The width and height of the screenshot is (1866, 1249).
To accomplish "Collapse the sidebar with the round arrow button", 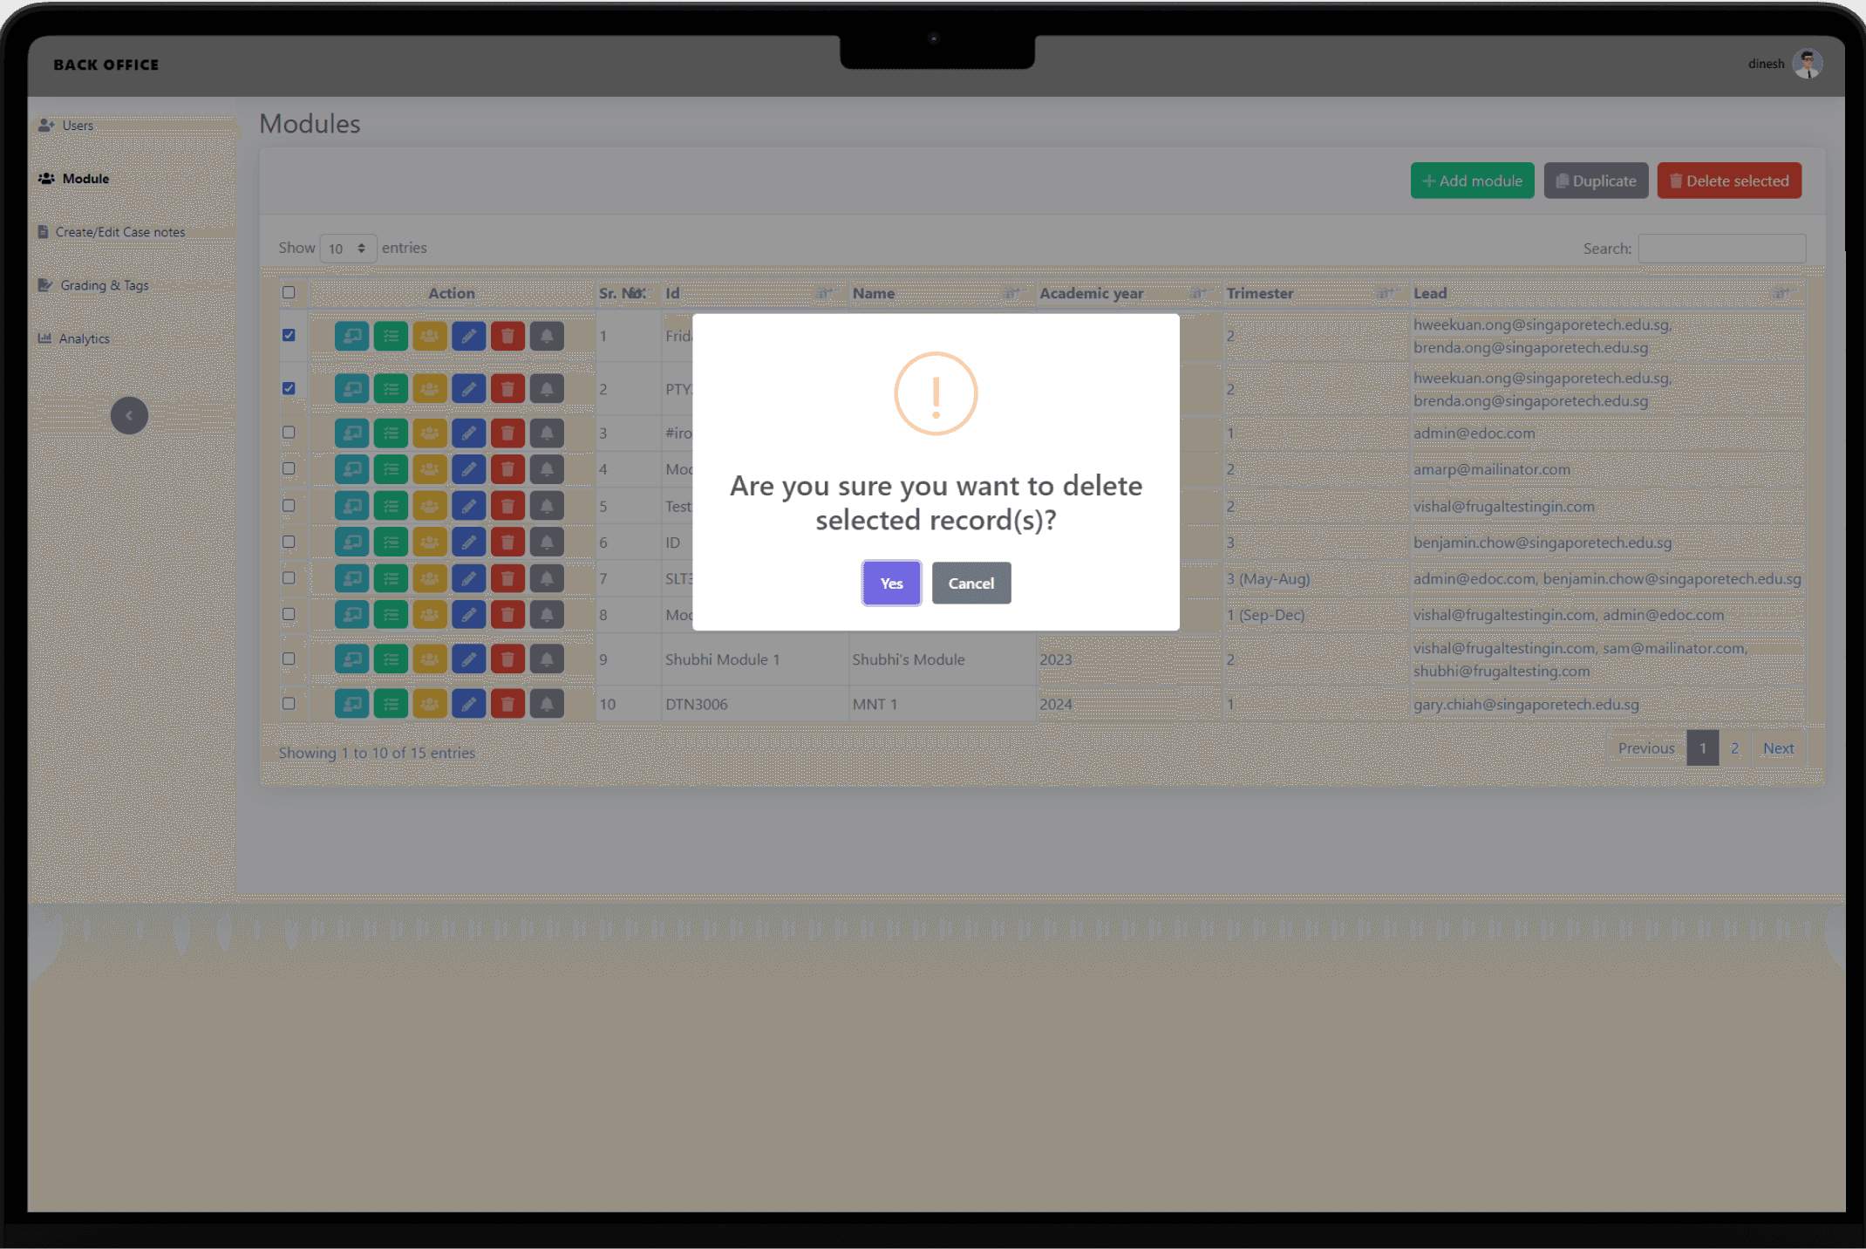I will click(x=129, y=415).
